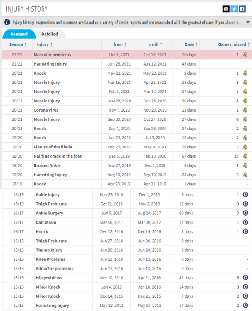The image size is (252, 311).
Task: Click Chelsea crest in Oct 21, 2018 Thigh Problems row
Action: [245, 204]
